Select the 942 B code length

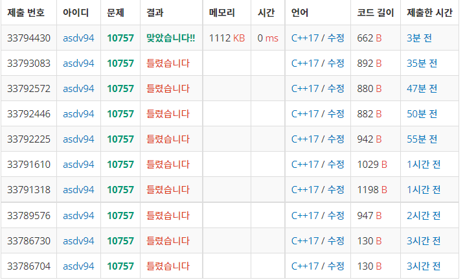click(x=369, y=139)
